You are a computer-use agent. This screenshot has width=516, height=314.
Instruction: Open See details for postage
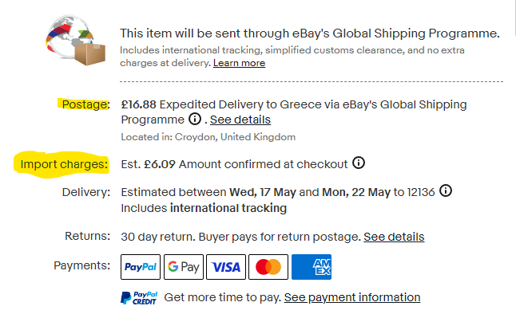pyautogui.click(x=240, y=120)
